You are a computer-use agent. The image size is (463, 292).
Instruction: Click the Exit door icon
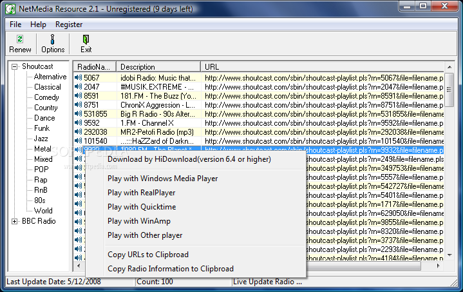point(86,39)
